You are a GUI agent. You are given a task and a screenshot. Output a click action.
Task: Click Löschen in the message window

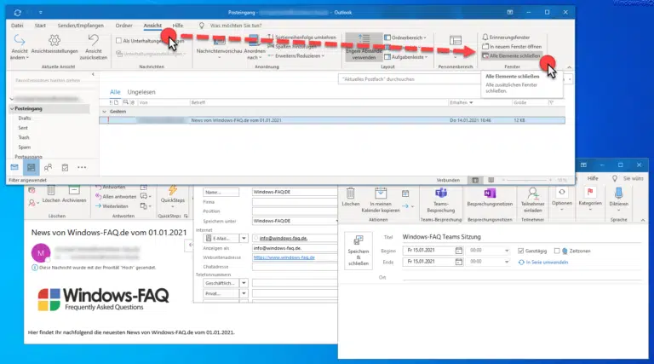point(51,195)
